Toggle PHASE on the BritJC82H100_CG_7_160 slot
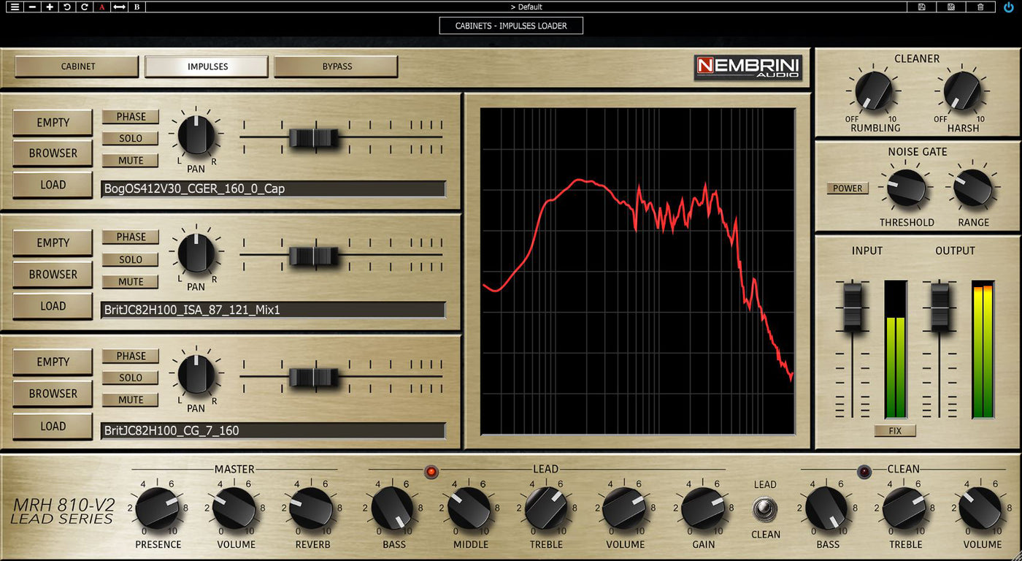 [131, 356]
